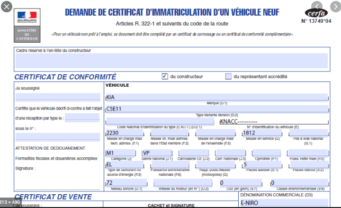Click the Marque field containing KIA
The height and width of the screenshot is (208, 341).
coord(217,97)
